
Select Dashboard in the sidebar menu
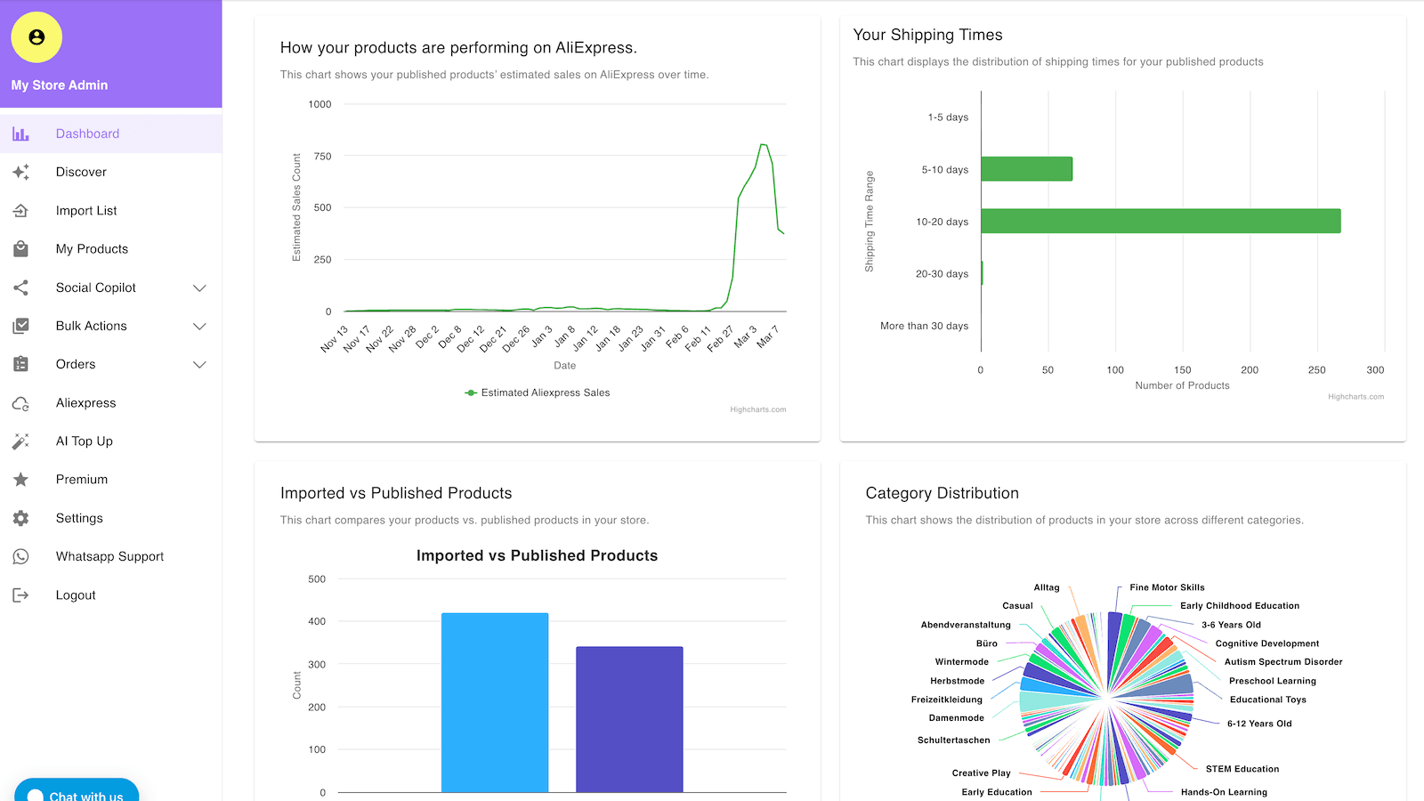(x=87, y=133)
